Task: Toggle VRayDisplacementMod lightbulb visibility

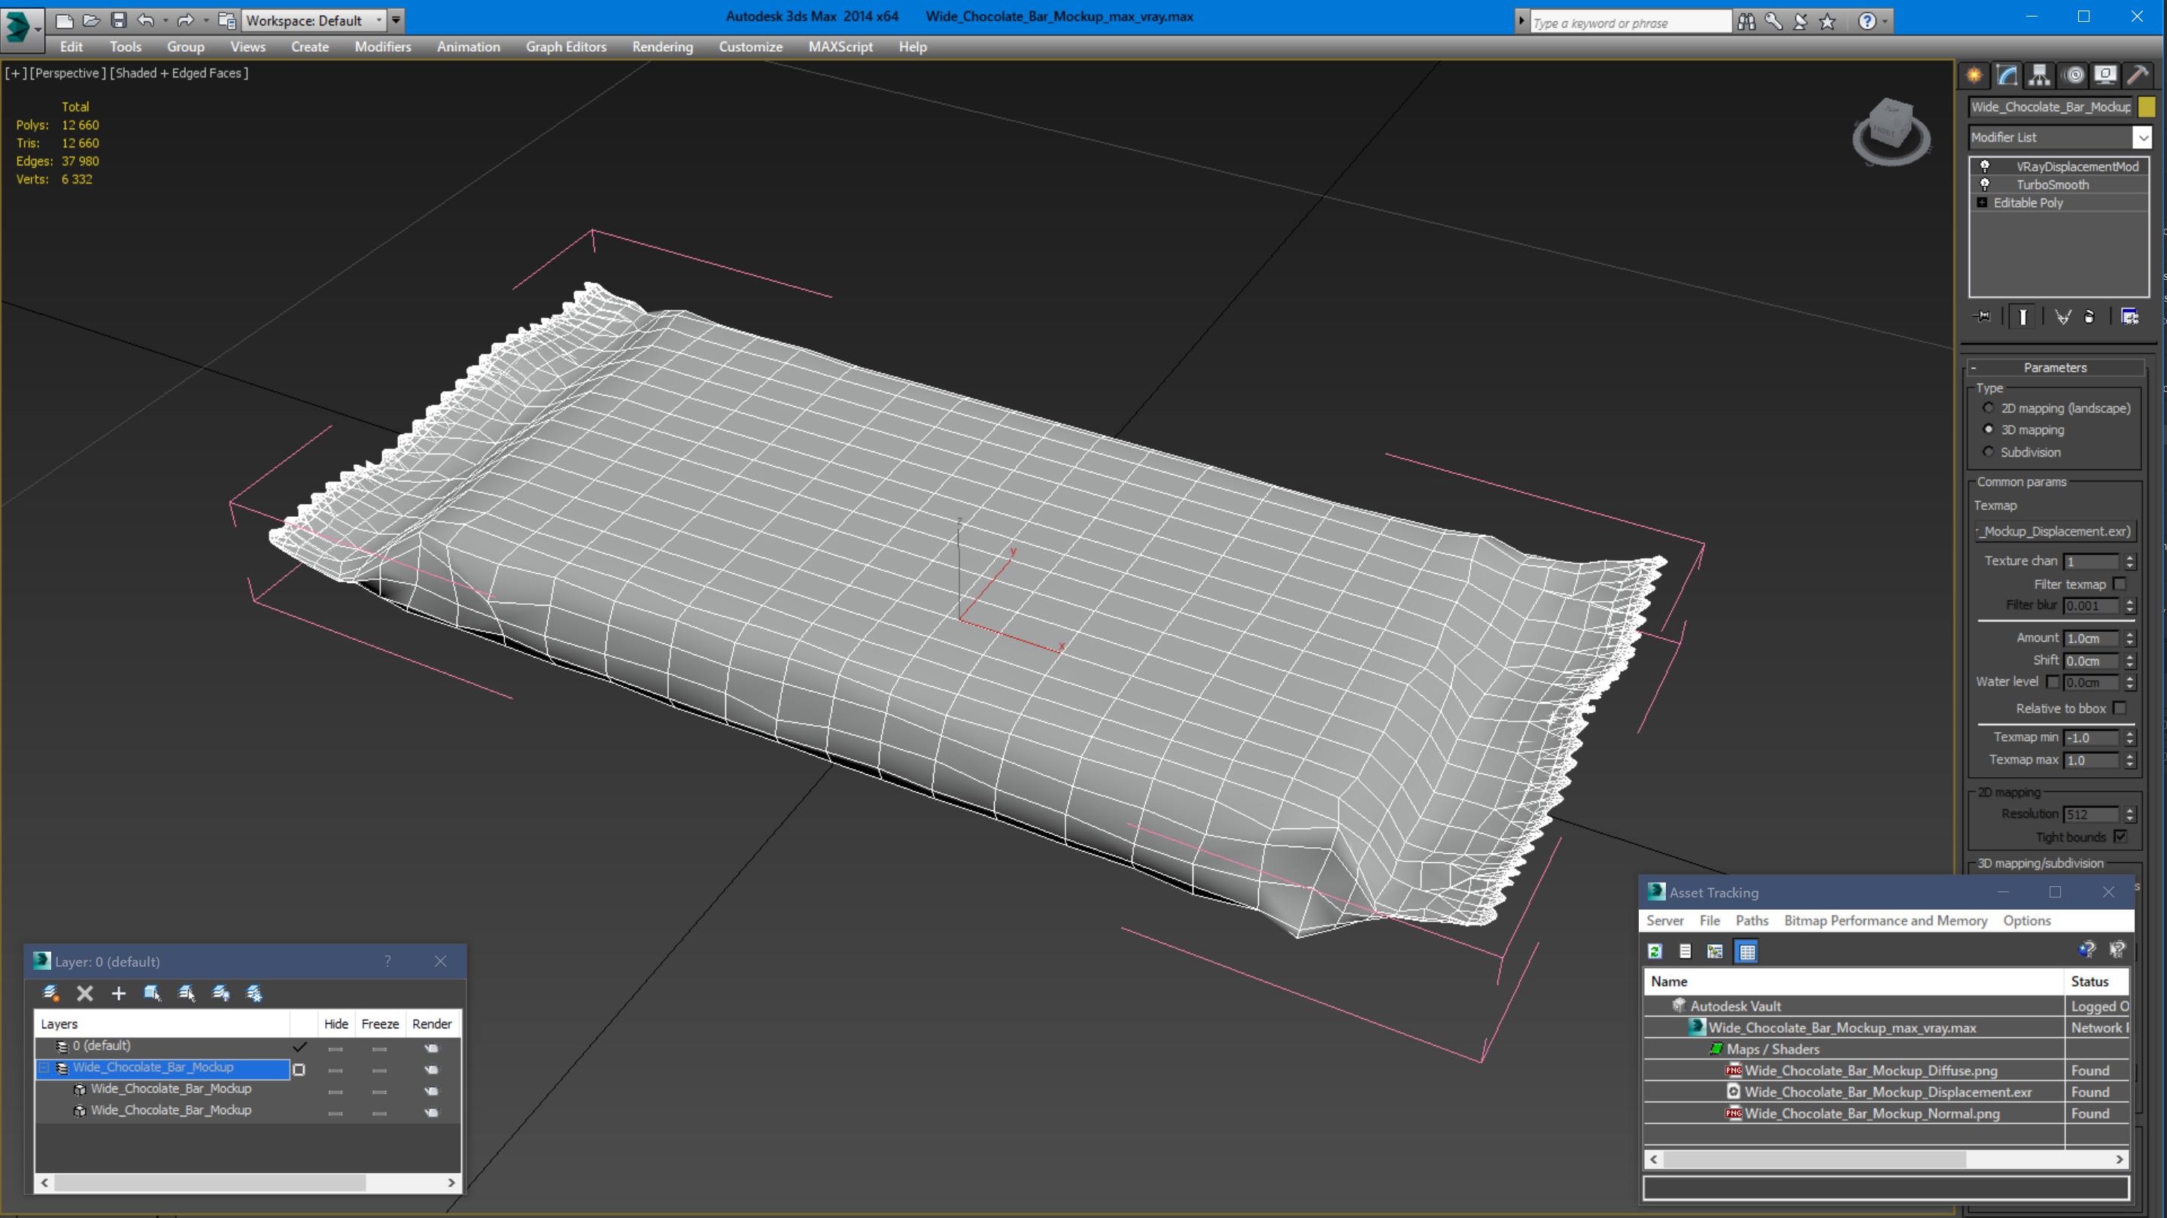Action: 1986,166
